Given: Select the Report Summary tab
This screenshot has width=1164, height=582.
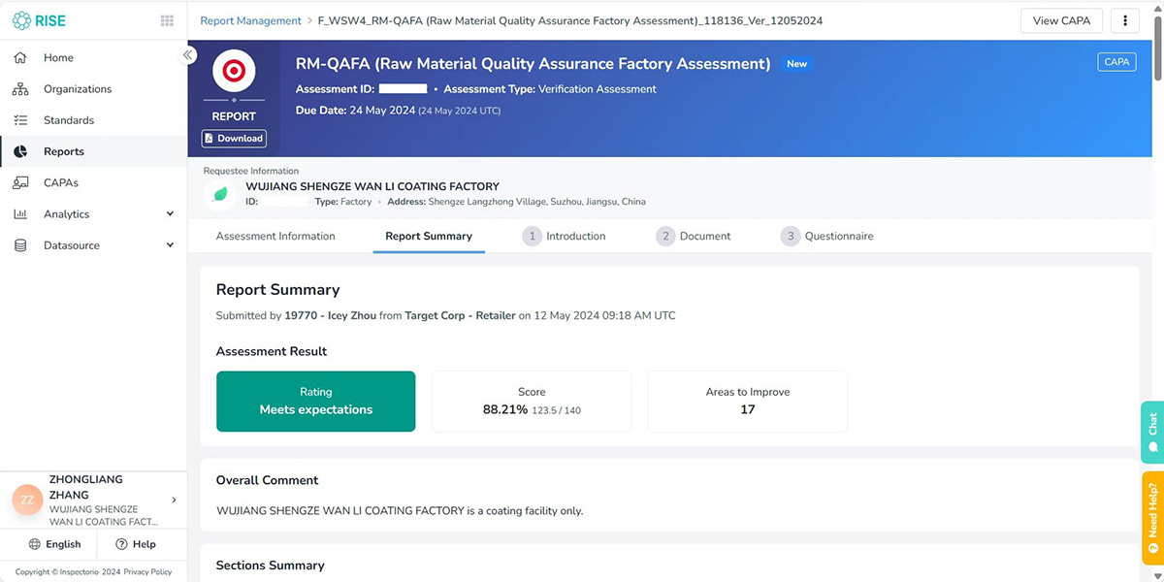Looking at the screenshot, I should (x=429, y=236).
